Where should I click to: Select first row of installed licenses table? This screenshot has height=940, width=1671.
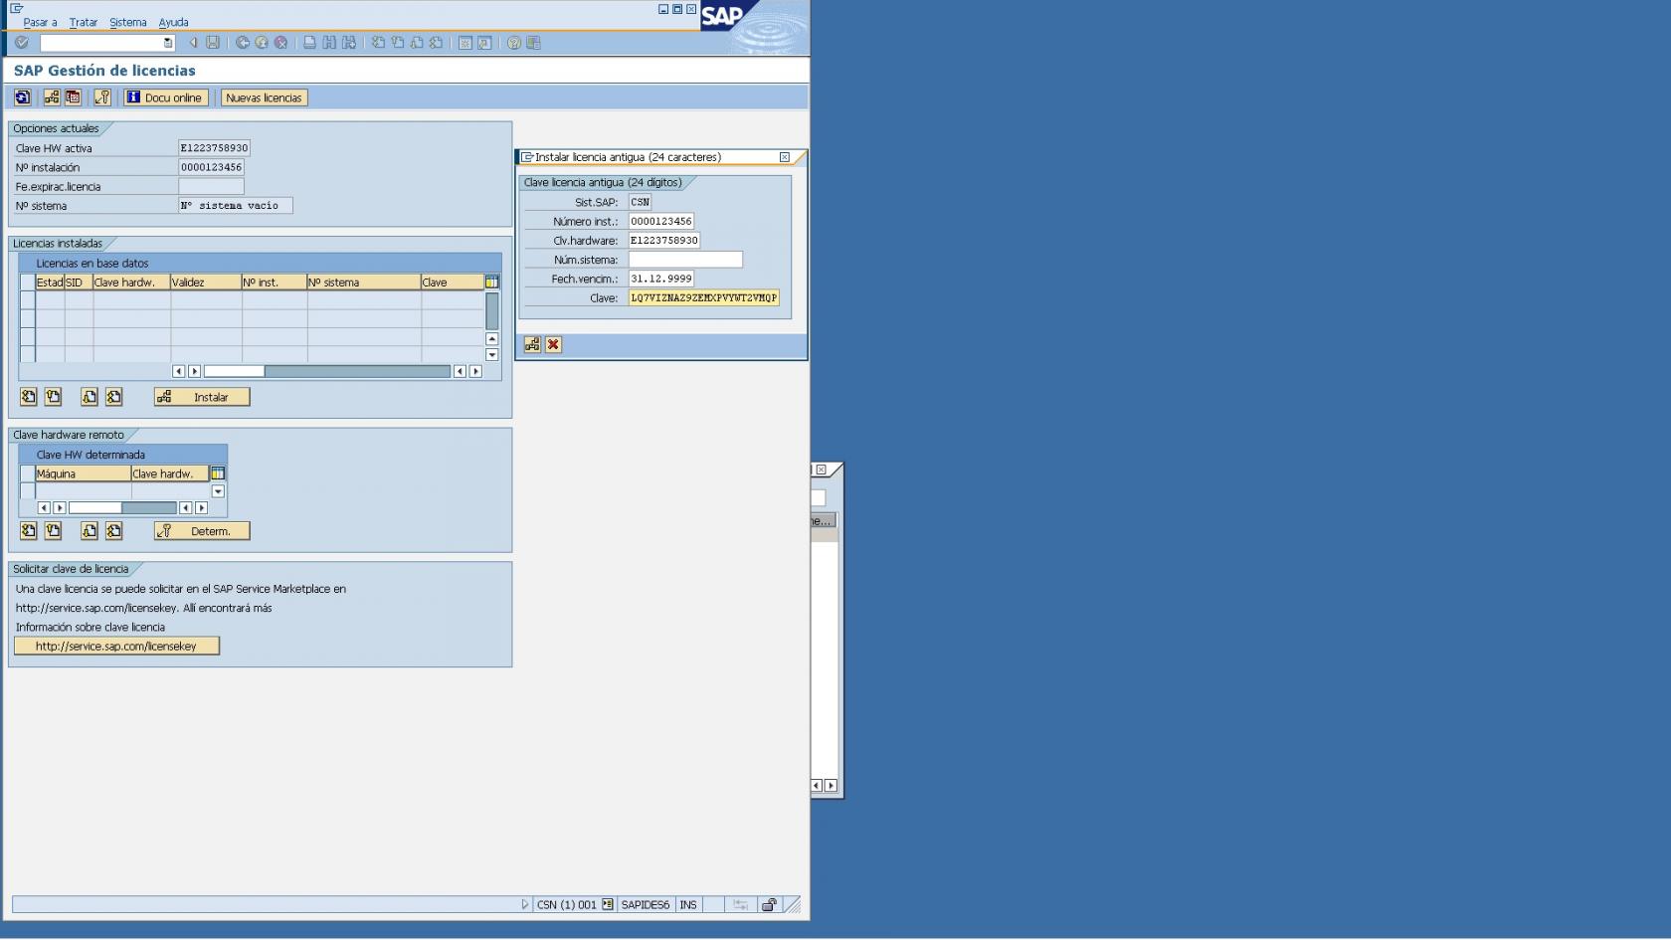27,300
